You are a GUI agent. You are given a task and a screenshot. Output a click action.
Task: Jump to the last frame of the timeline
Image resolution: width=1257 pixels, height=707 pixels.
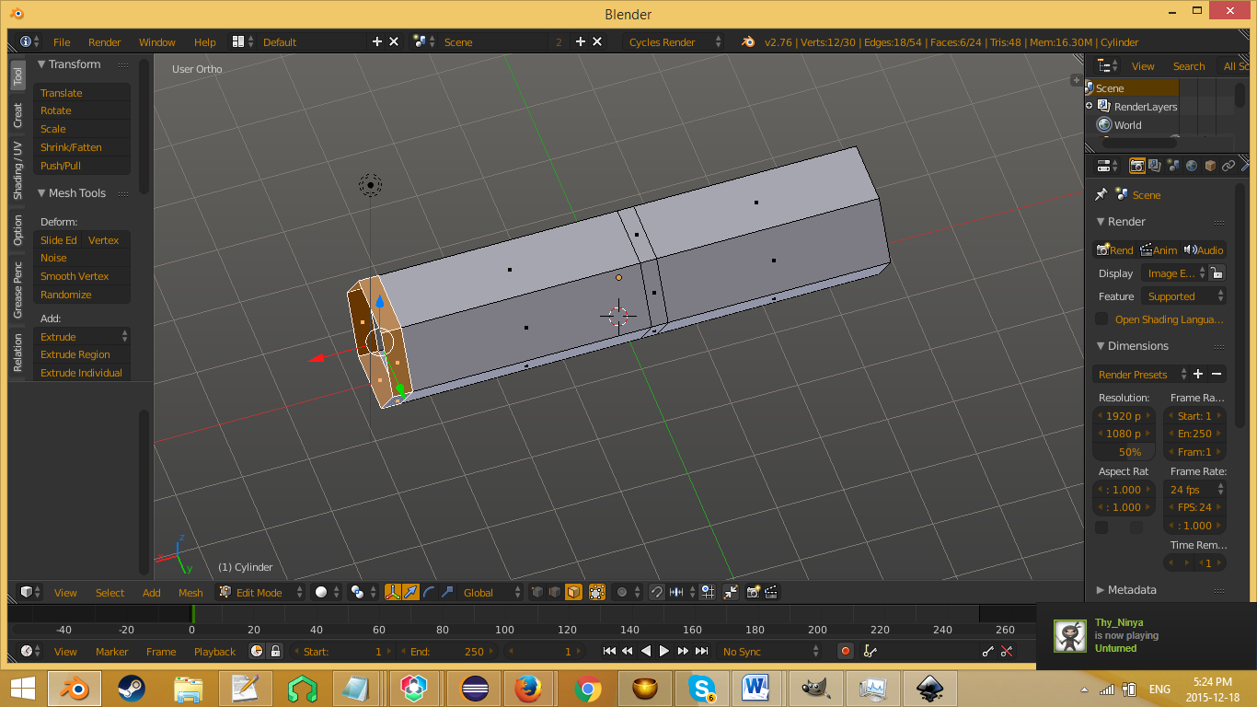tap(702, 651)
